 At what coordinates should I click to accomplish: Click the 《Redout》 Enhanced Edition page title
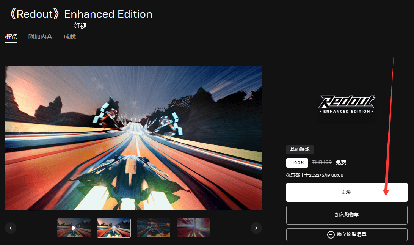click(81, 14)
